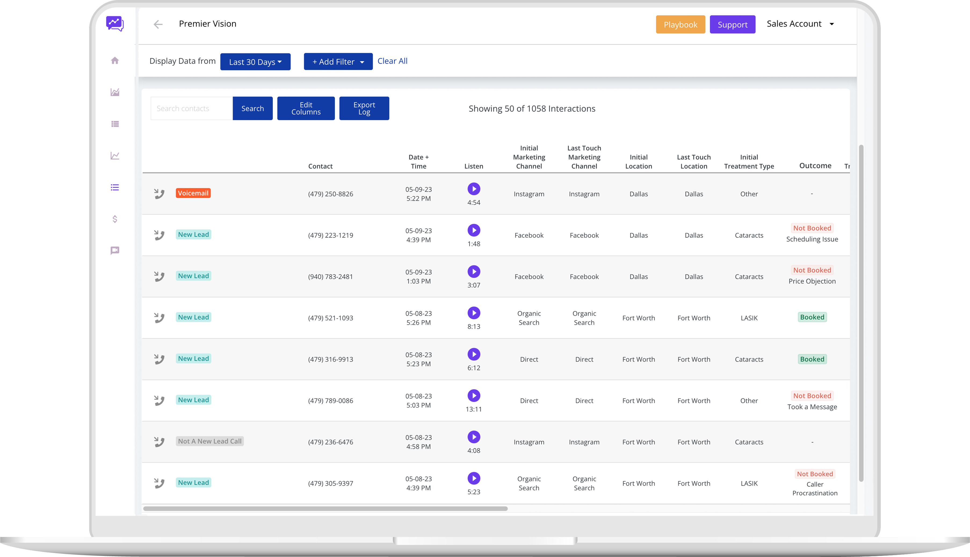Select the dollar sign revenue icon
The width and height of the screenshot is (970, 557).
tap(115, 219)
